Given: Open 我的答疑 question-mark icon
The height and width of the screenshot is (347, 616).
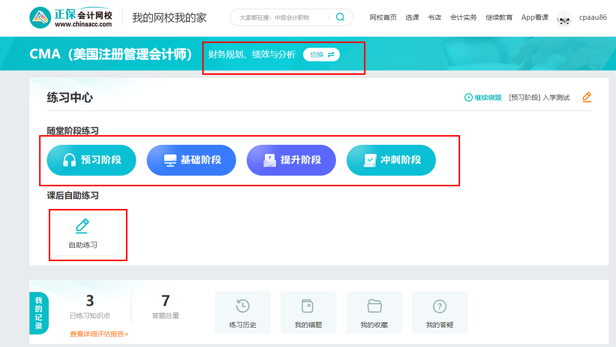Looking at the screenshot, I should [x=439, y=306].
